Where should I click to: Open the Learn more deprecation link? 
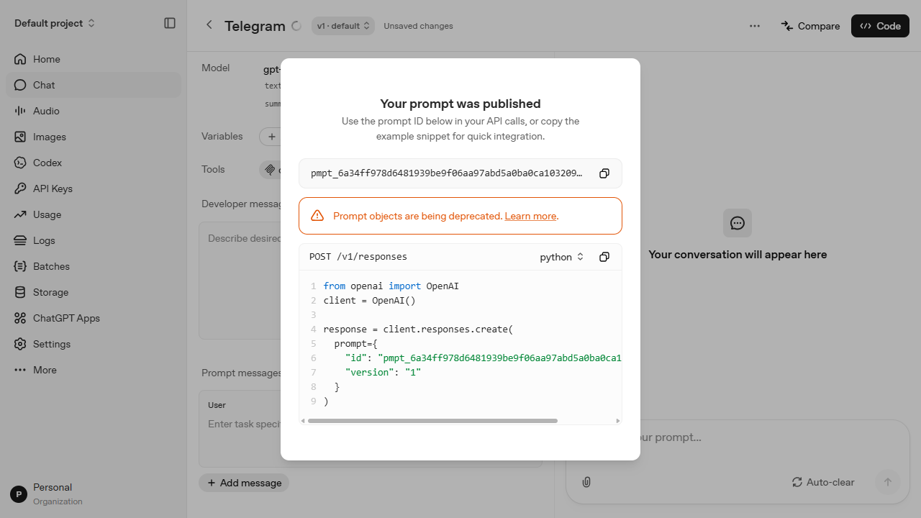[x=530, y=216]
